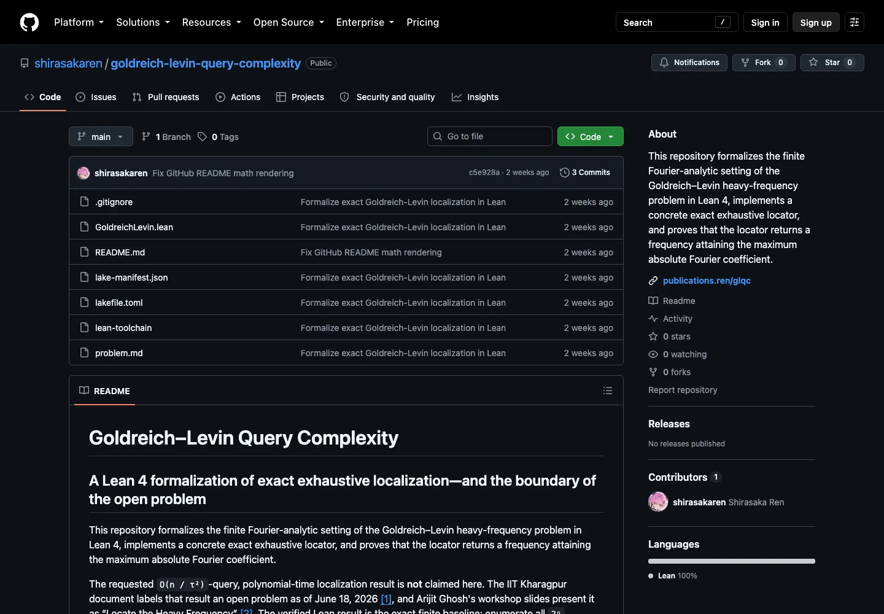This screenshot has height=614, width=884.
Task: Open the publications.ren/glqc website link
Action: click(x=707, y=281)
